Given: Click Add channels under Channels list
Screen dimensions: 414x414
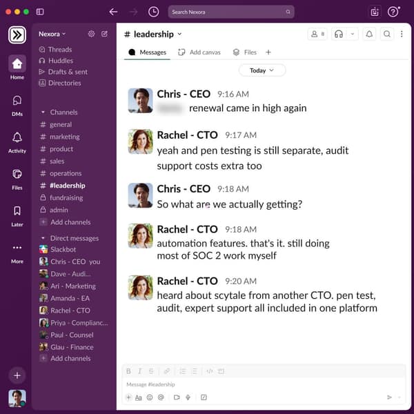Looking at the screenshot, I should 66,222.
